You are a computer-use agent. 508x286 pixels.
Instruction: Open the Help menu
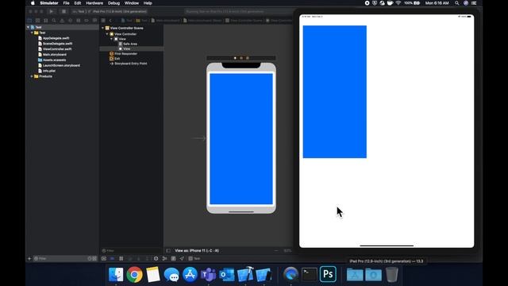[148, 3]
